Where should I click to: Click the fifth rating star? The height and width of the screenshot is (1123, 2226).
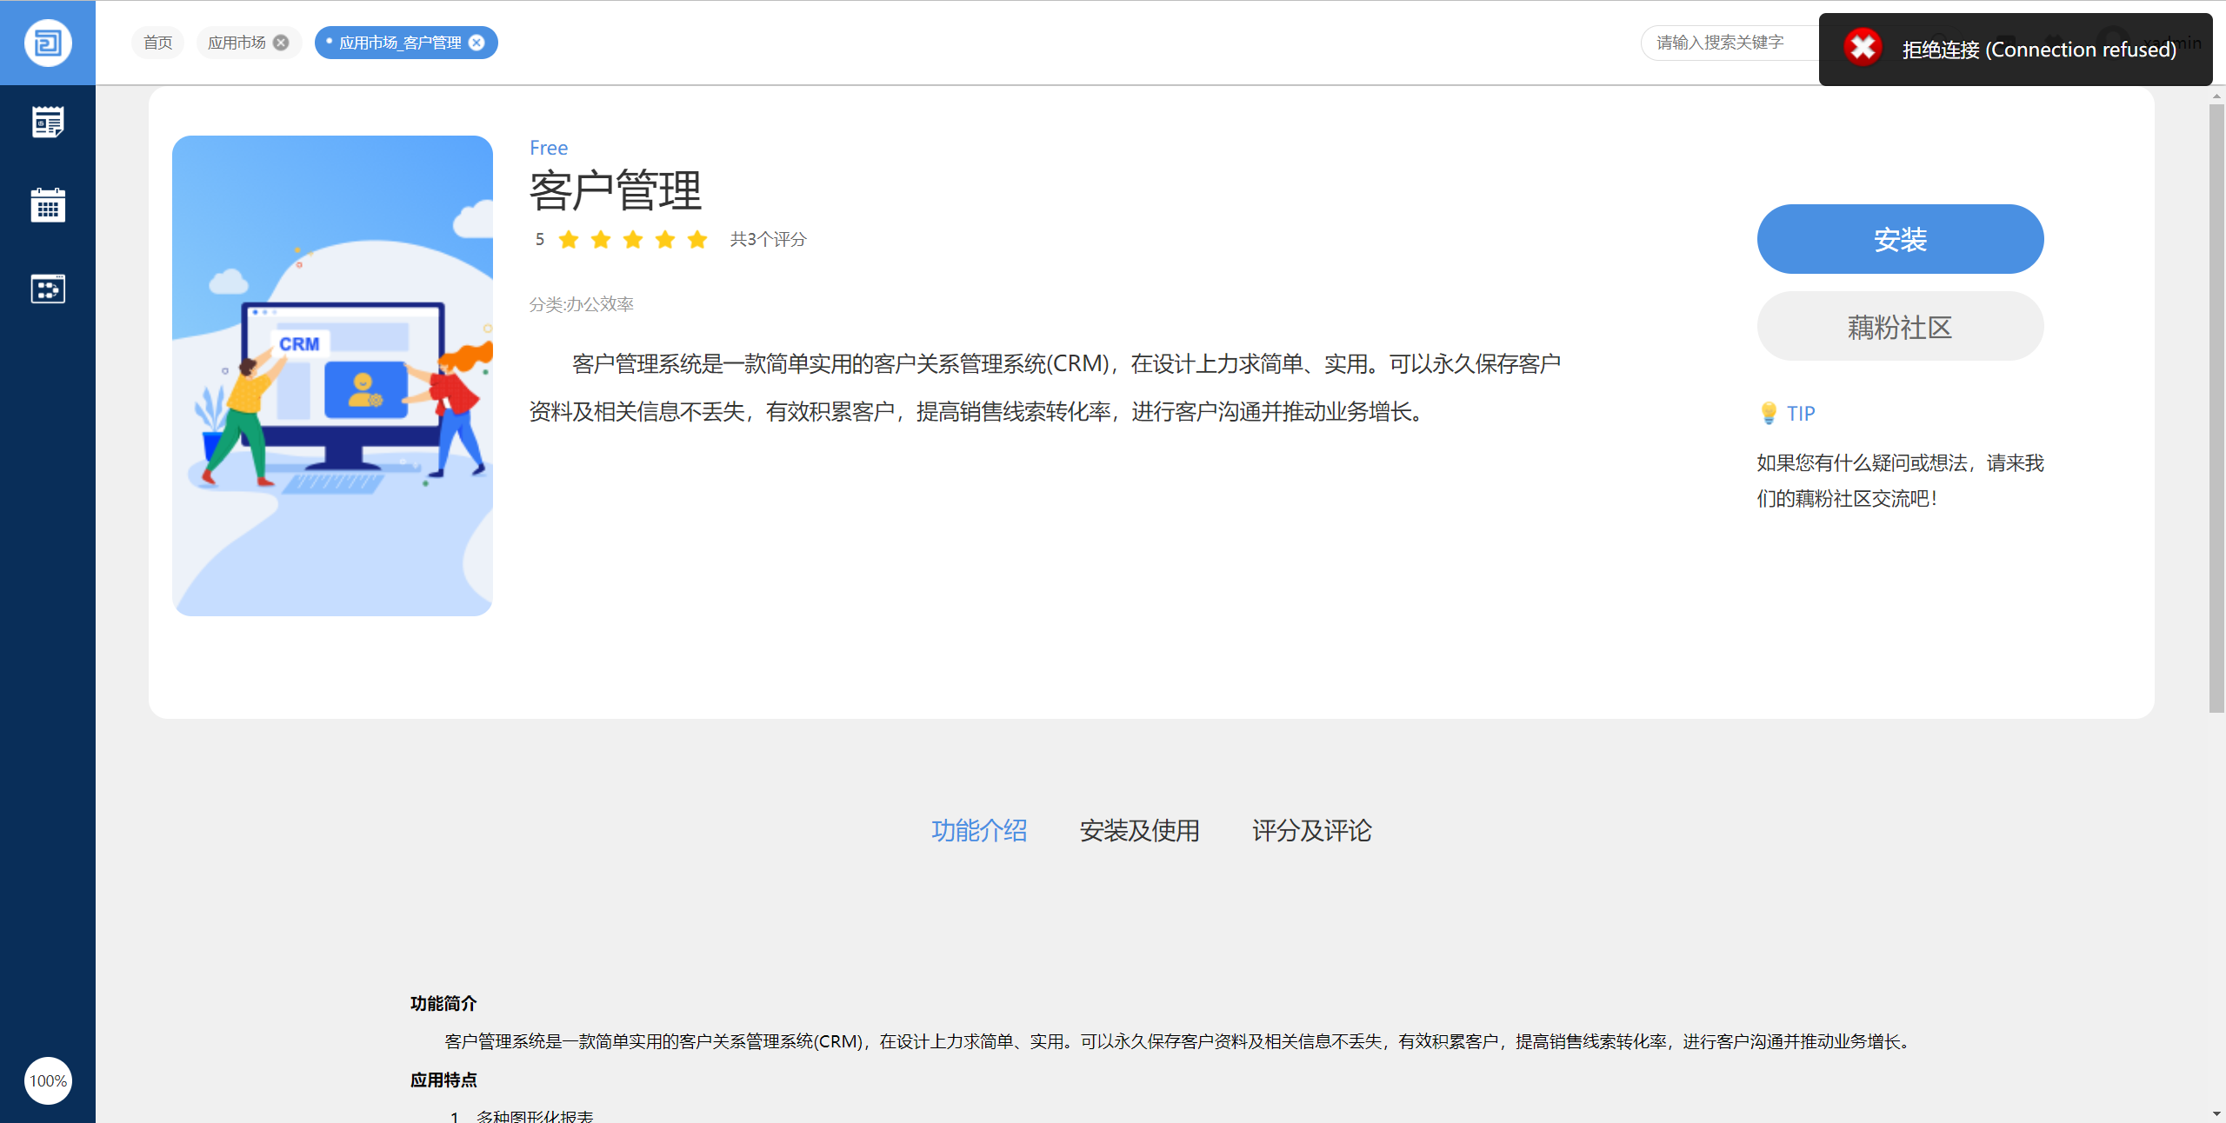697,240
